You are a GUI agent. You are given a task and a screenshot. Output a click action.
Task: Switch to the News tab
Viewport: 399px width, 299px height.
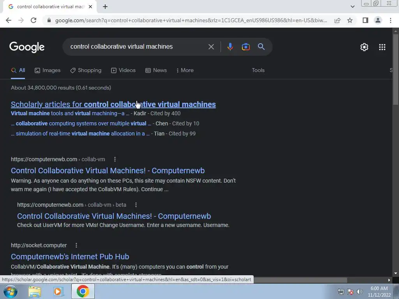(x=156, y=70)
